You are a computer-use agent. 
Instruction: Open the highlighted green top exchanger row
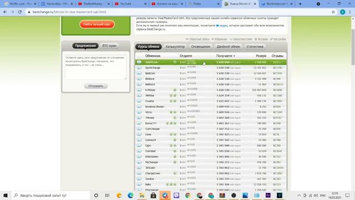(211, 62)
